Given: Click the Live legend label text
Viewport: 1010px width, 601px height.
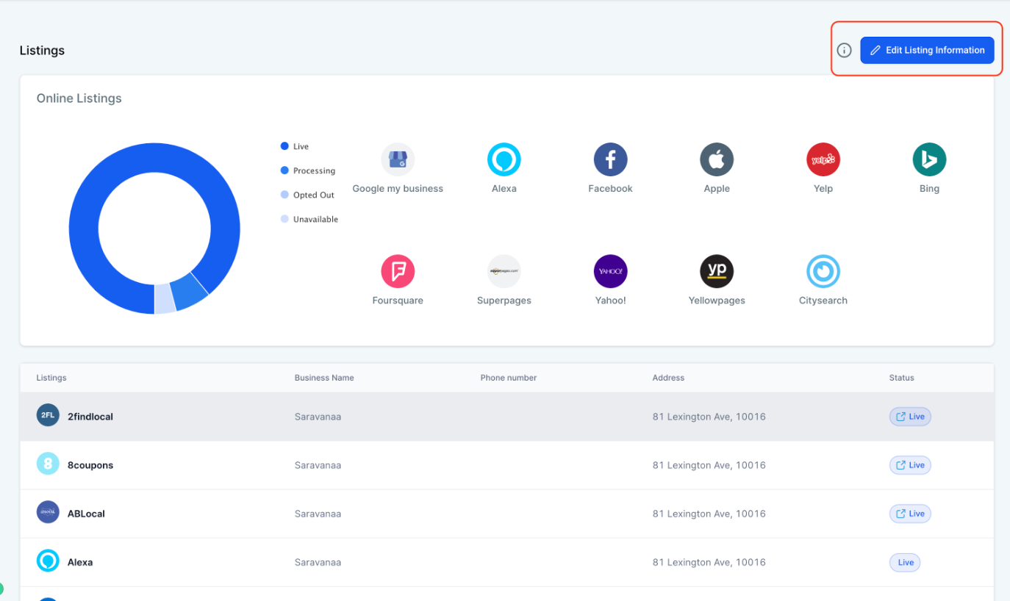Looking at the screenshot, I should click(301, 146).
